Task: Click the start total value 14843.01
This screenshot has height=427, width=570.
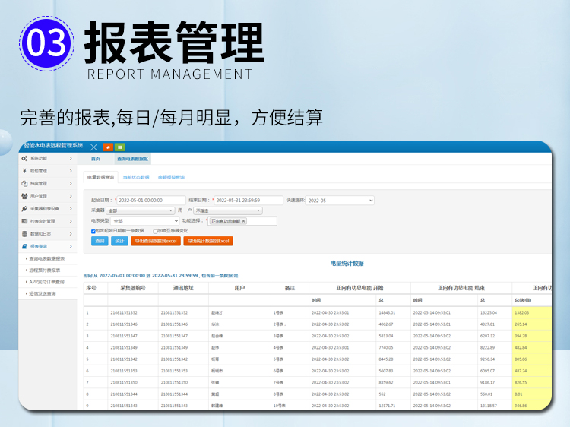Action: click(387, 312)
